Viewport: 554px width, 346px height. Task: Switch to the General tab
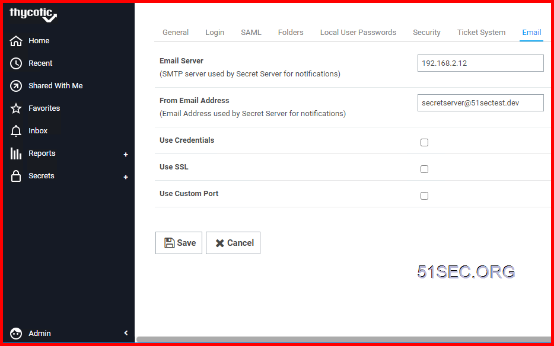point(176,33)
